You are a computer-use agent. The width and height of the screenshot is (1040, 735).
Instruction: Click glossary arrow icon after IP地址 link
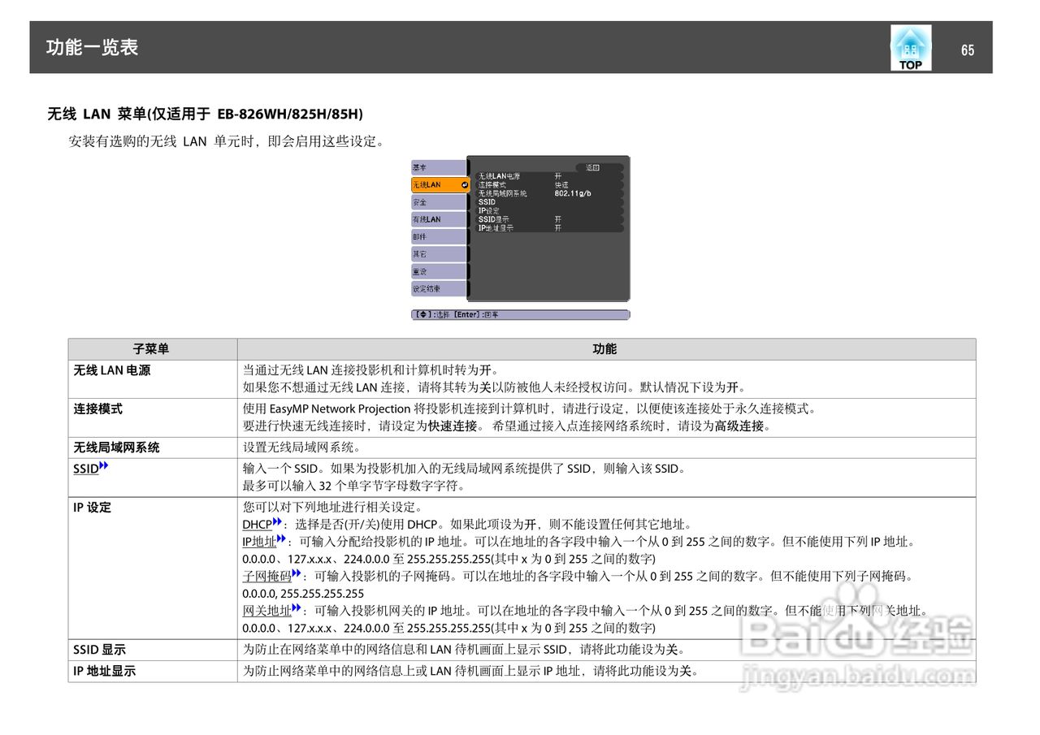[x=281, y=539]
